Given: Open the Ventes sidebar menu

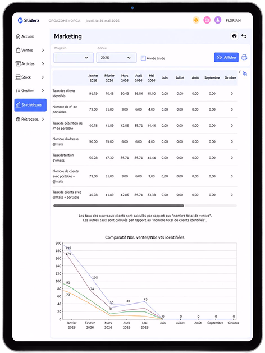Looking at the screenshot, I should (30, 50).
